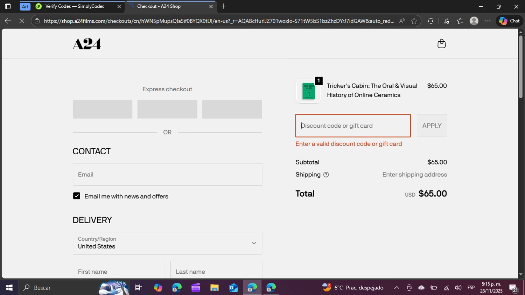Click the $65.00 Total amount
Viewport: 525px width, 295px height.
[x=433, y=194]
